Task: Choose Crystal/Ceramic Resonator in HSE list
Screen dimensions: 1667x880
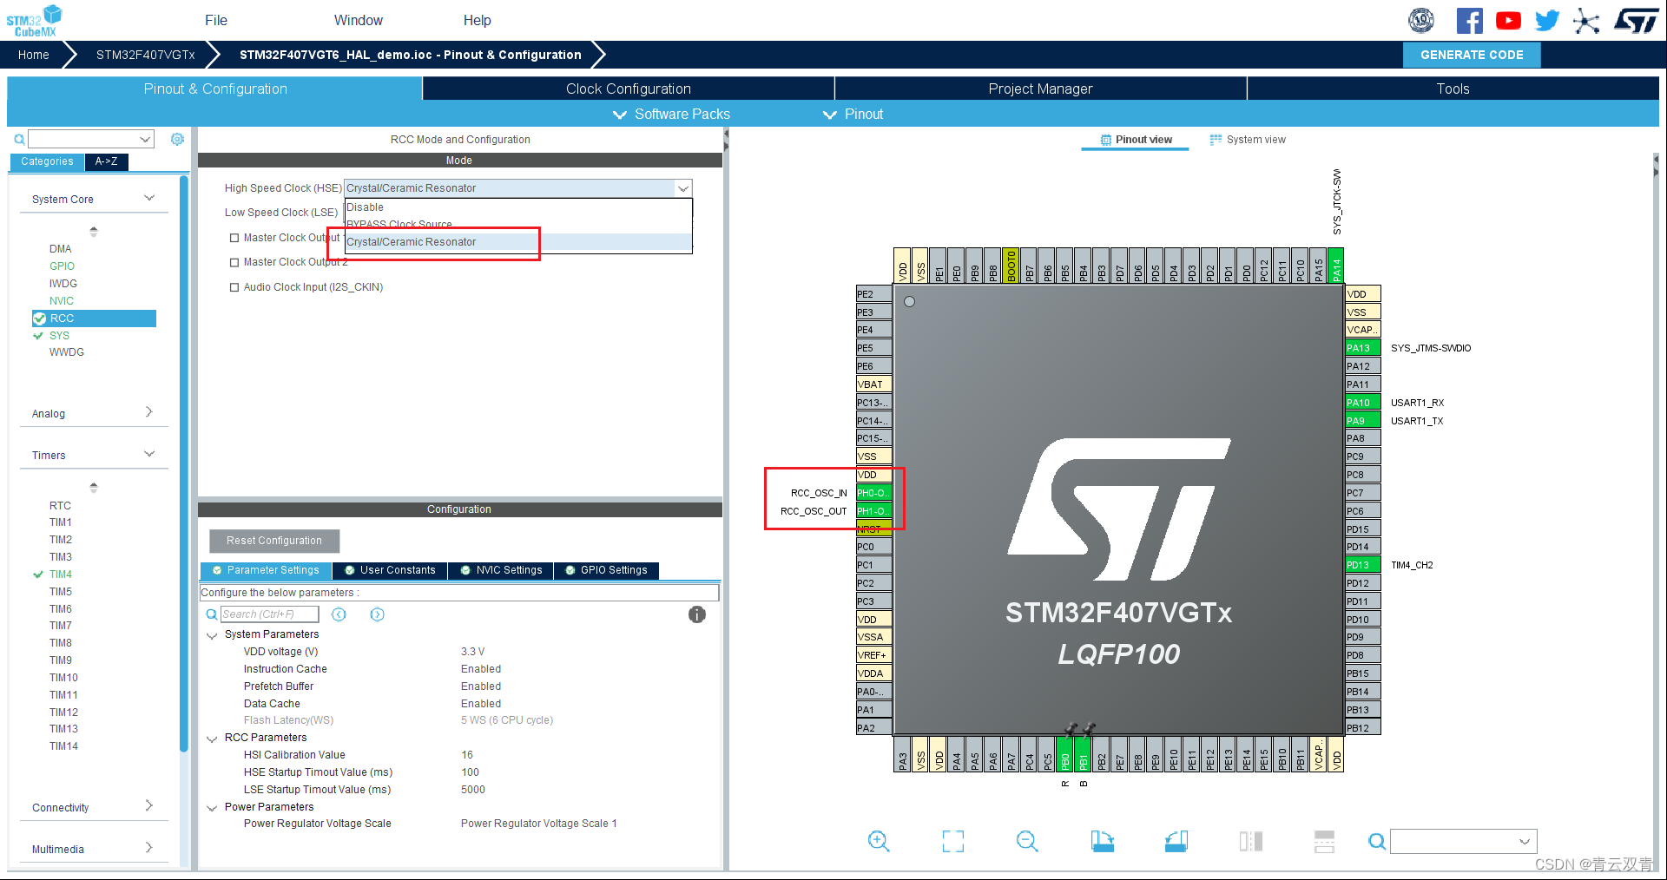Action: 518,242
